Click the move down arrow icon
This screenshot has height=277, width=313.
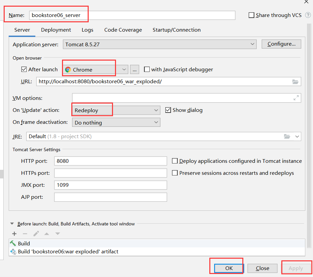coord(58,234)
